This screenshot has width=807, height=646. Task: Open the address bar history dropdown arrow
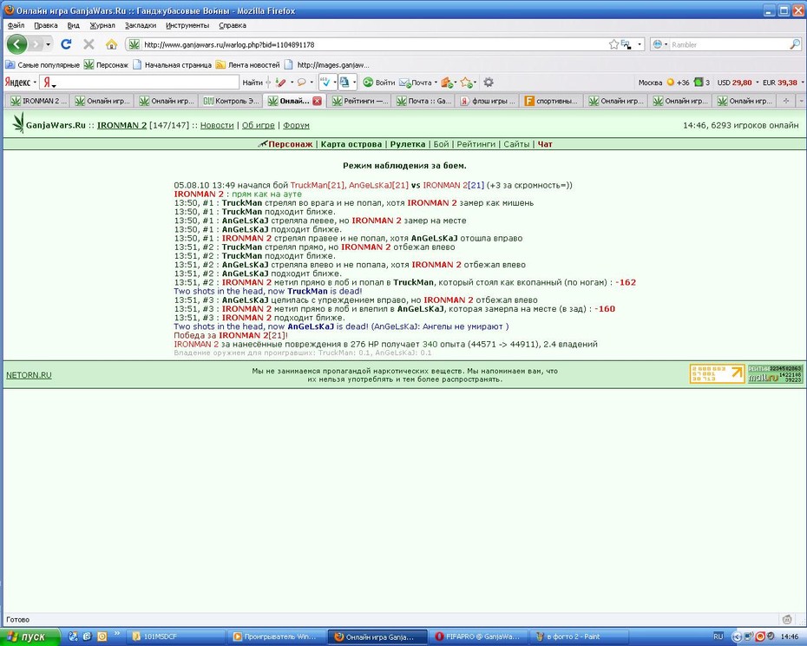pyautogui.click(x=640, y=45)
